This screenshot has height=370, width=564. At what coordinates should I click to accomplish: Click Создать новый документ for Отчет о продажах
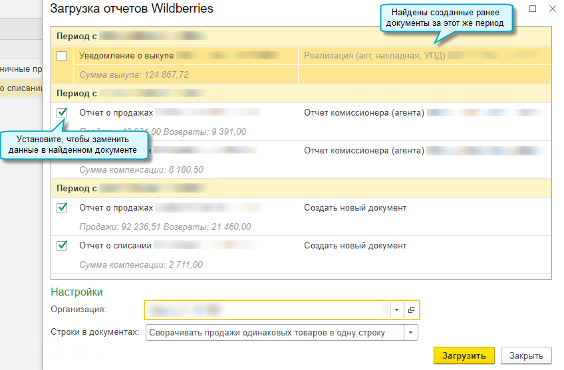click(355, 208)
